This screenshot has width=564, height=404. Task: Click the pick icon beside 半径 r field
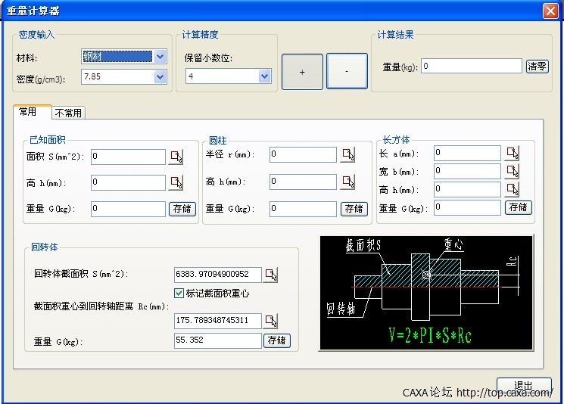347,155
